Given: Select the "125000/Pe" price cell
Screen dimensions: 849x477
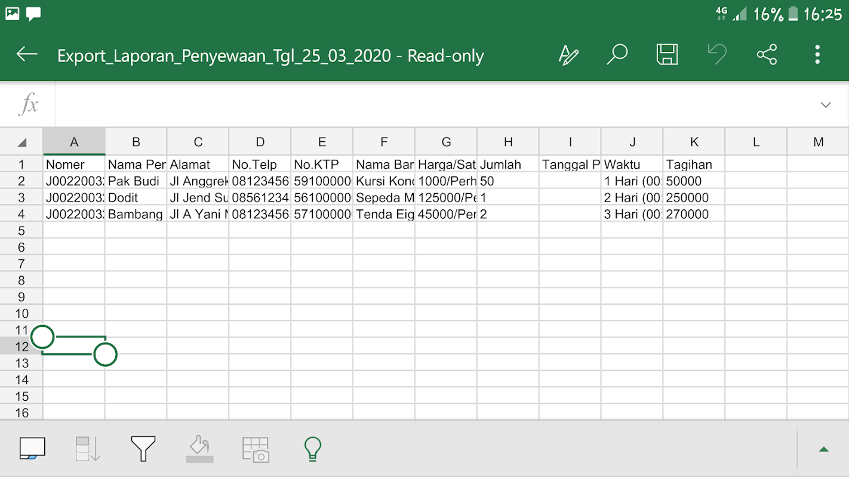Looking at the screenshot, I should tap(446, 197).
